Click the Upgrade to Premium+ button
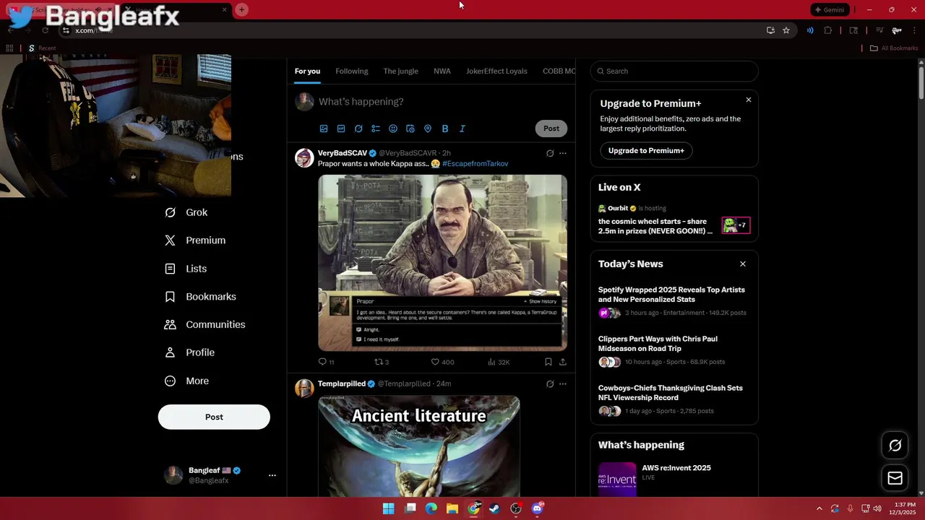 [x=646, y=150]
